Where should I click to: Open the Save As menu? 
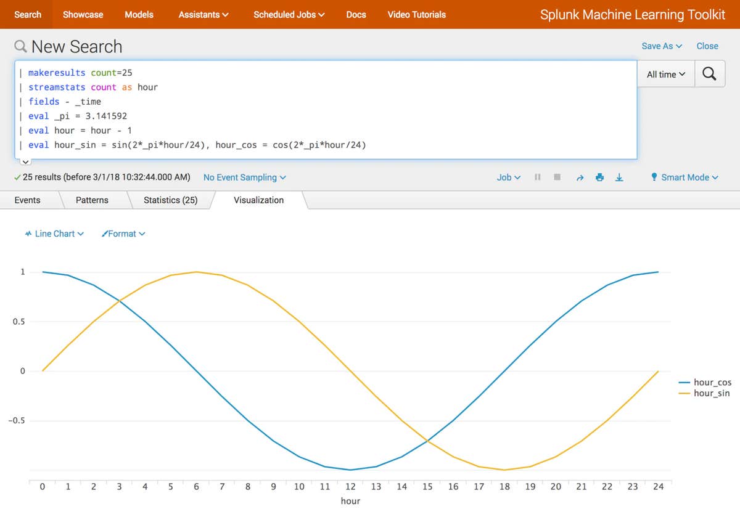pos(662,46)
